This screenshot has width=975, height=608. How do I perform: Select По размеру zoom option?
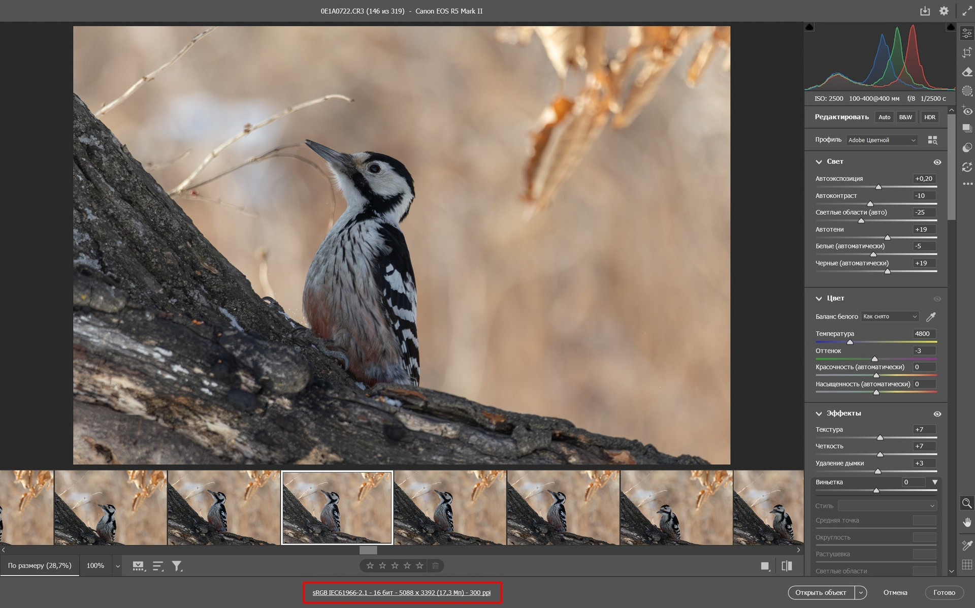(x=40, y=566)
